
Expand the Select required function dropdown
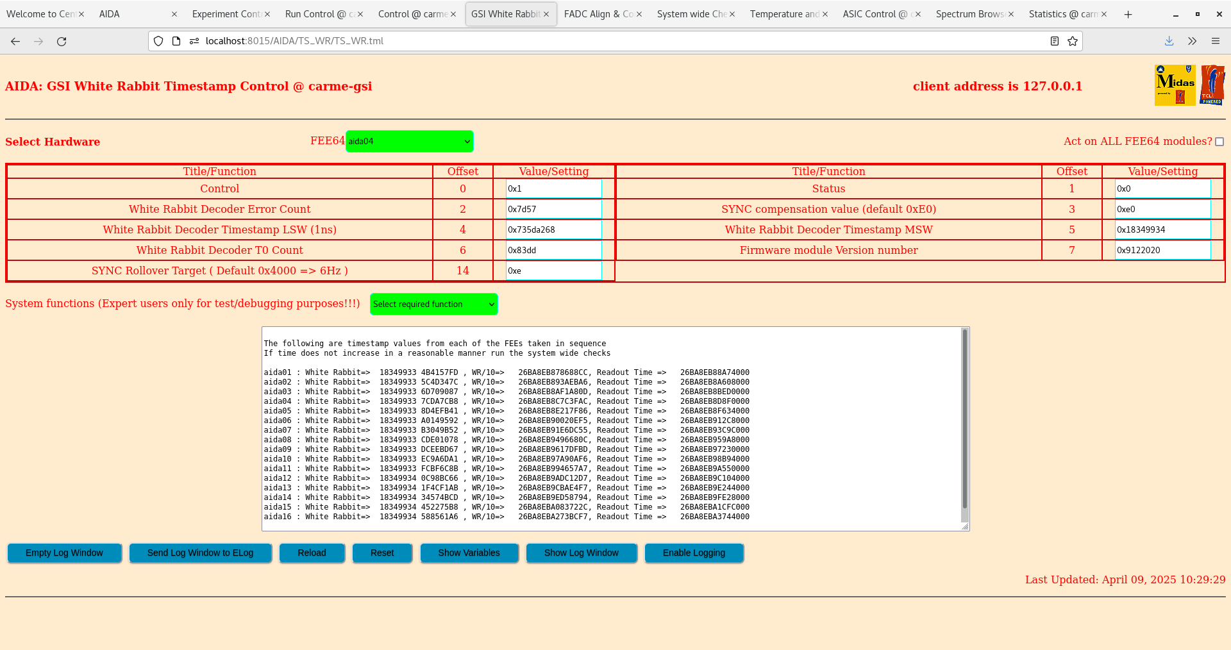[433, 304]
